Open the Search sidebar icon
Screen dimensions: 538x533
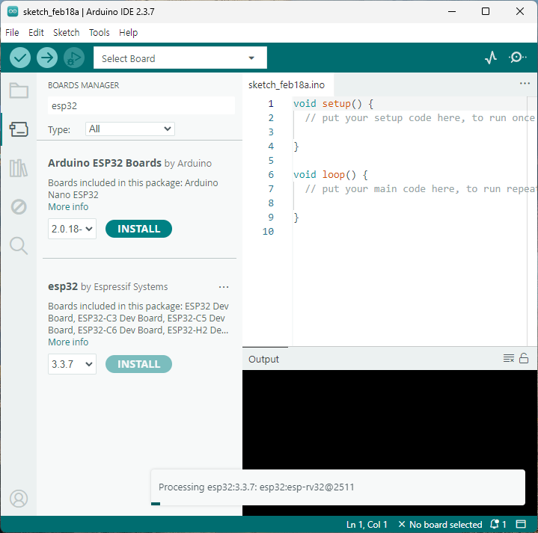(19, 246)
